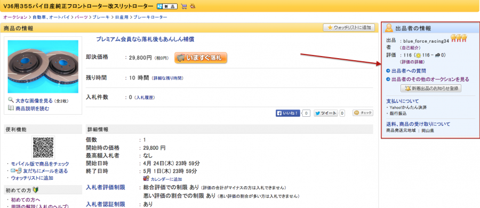The height and width of the screenshot is (208, 480).
Task: Open the オークション breadcrumb link
Action: [x=15, y=17]
